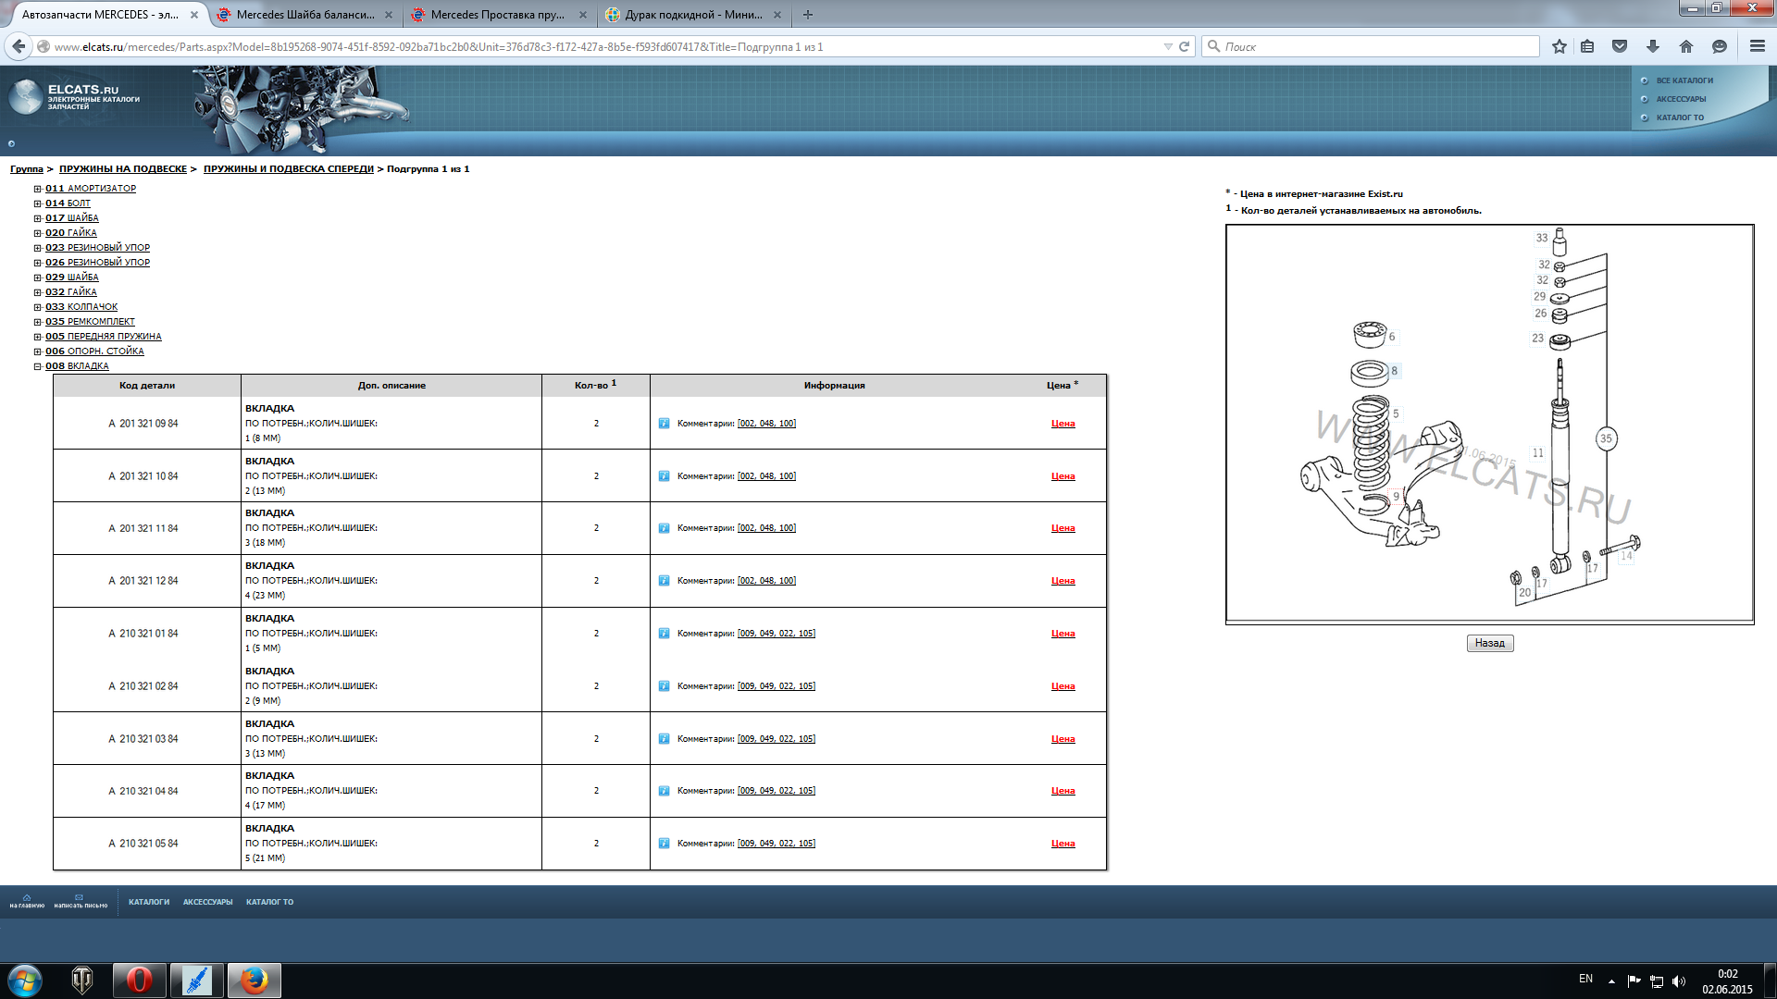Go to Группа breadcrumb link
The height and width of the screenshot is (999, 1777).
tap(27, 169)
